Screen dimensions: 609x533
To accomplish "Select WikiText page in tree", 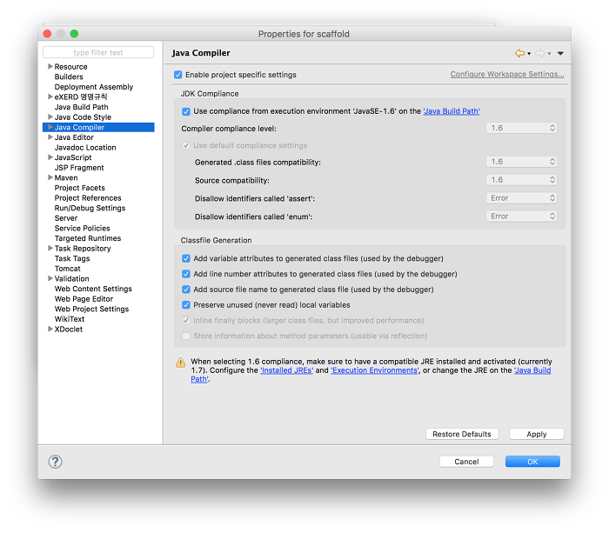I will click(70, 319).
